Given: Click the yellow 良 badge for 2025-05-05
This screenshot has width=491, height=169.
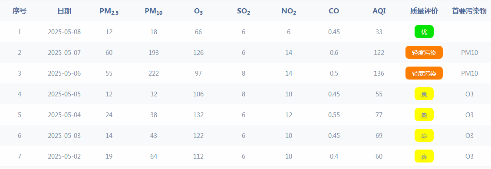Looking at the screenshot, I should (424, 94).
